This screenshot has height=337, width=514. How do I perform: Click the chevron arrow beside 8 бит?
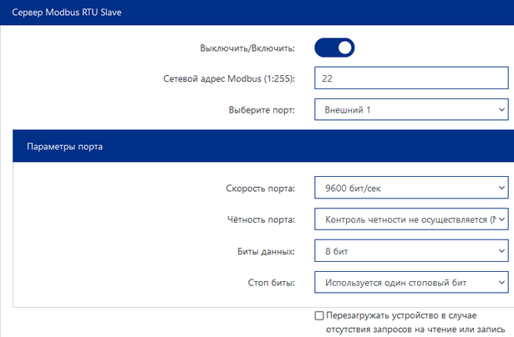(501, 251)
